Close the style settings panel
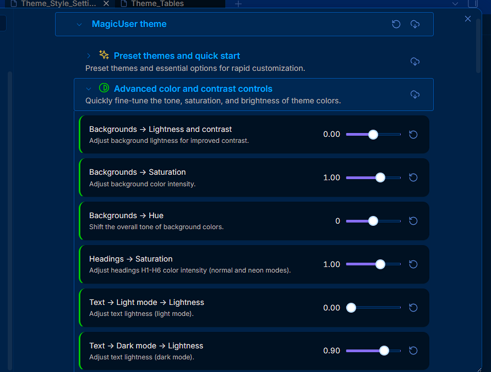This screenshot has width=491, height=372. [x=468, y=19]
